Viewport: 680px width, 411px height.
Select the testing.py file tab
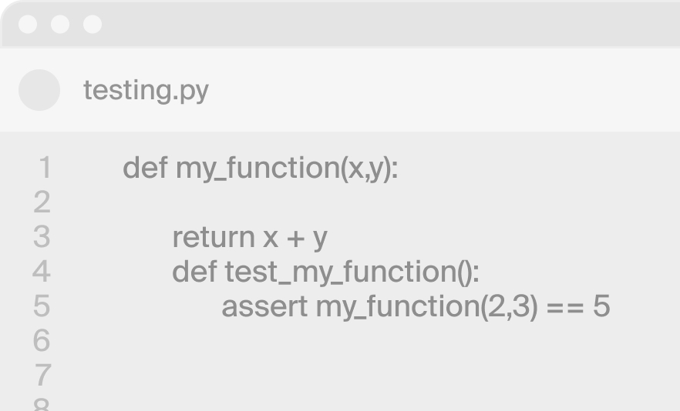[146, 90]
